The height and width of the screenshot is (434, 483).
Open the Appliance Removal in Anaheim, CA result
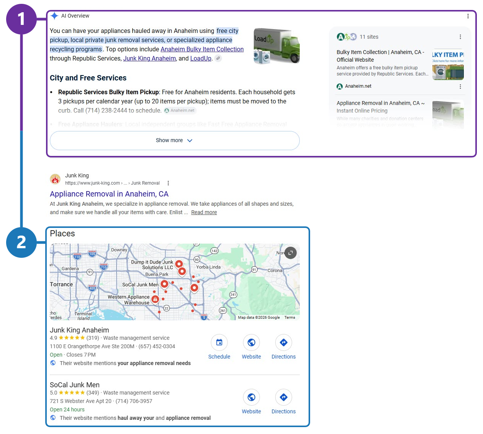[x=109, y=194]
